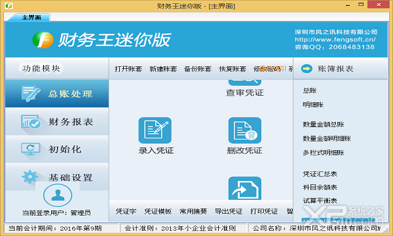
Task: Open the 基础设置 module
Action: [57, 177]
